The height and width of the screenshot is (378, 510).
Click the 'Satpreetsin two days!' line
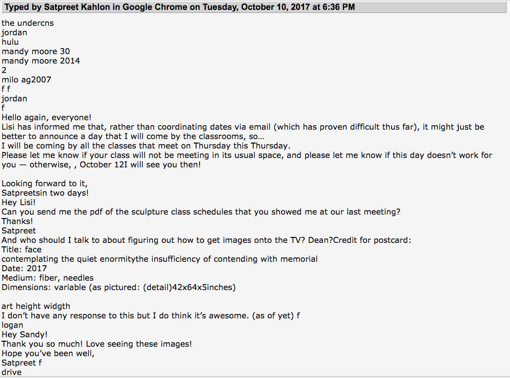tap(45, 193)
